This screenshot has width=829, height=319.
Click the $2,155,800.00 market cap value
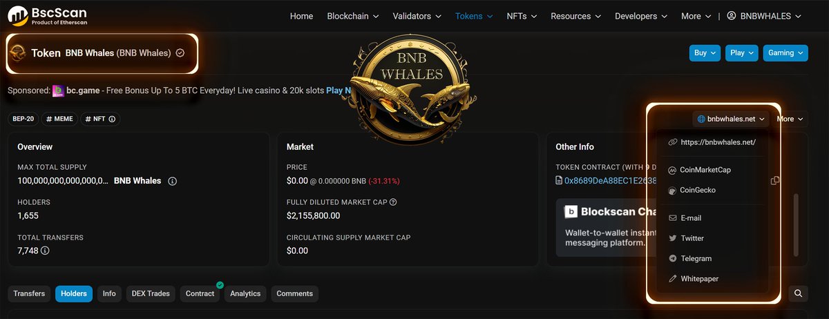pyautogui.click(x=313, y=215)
